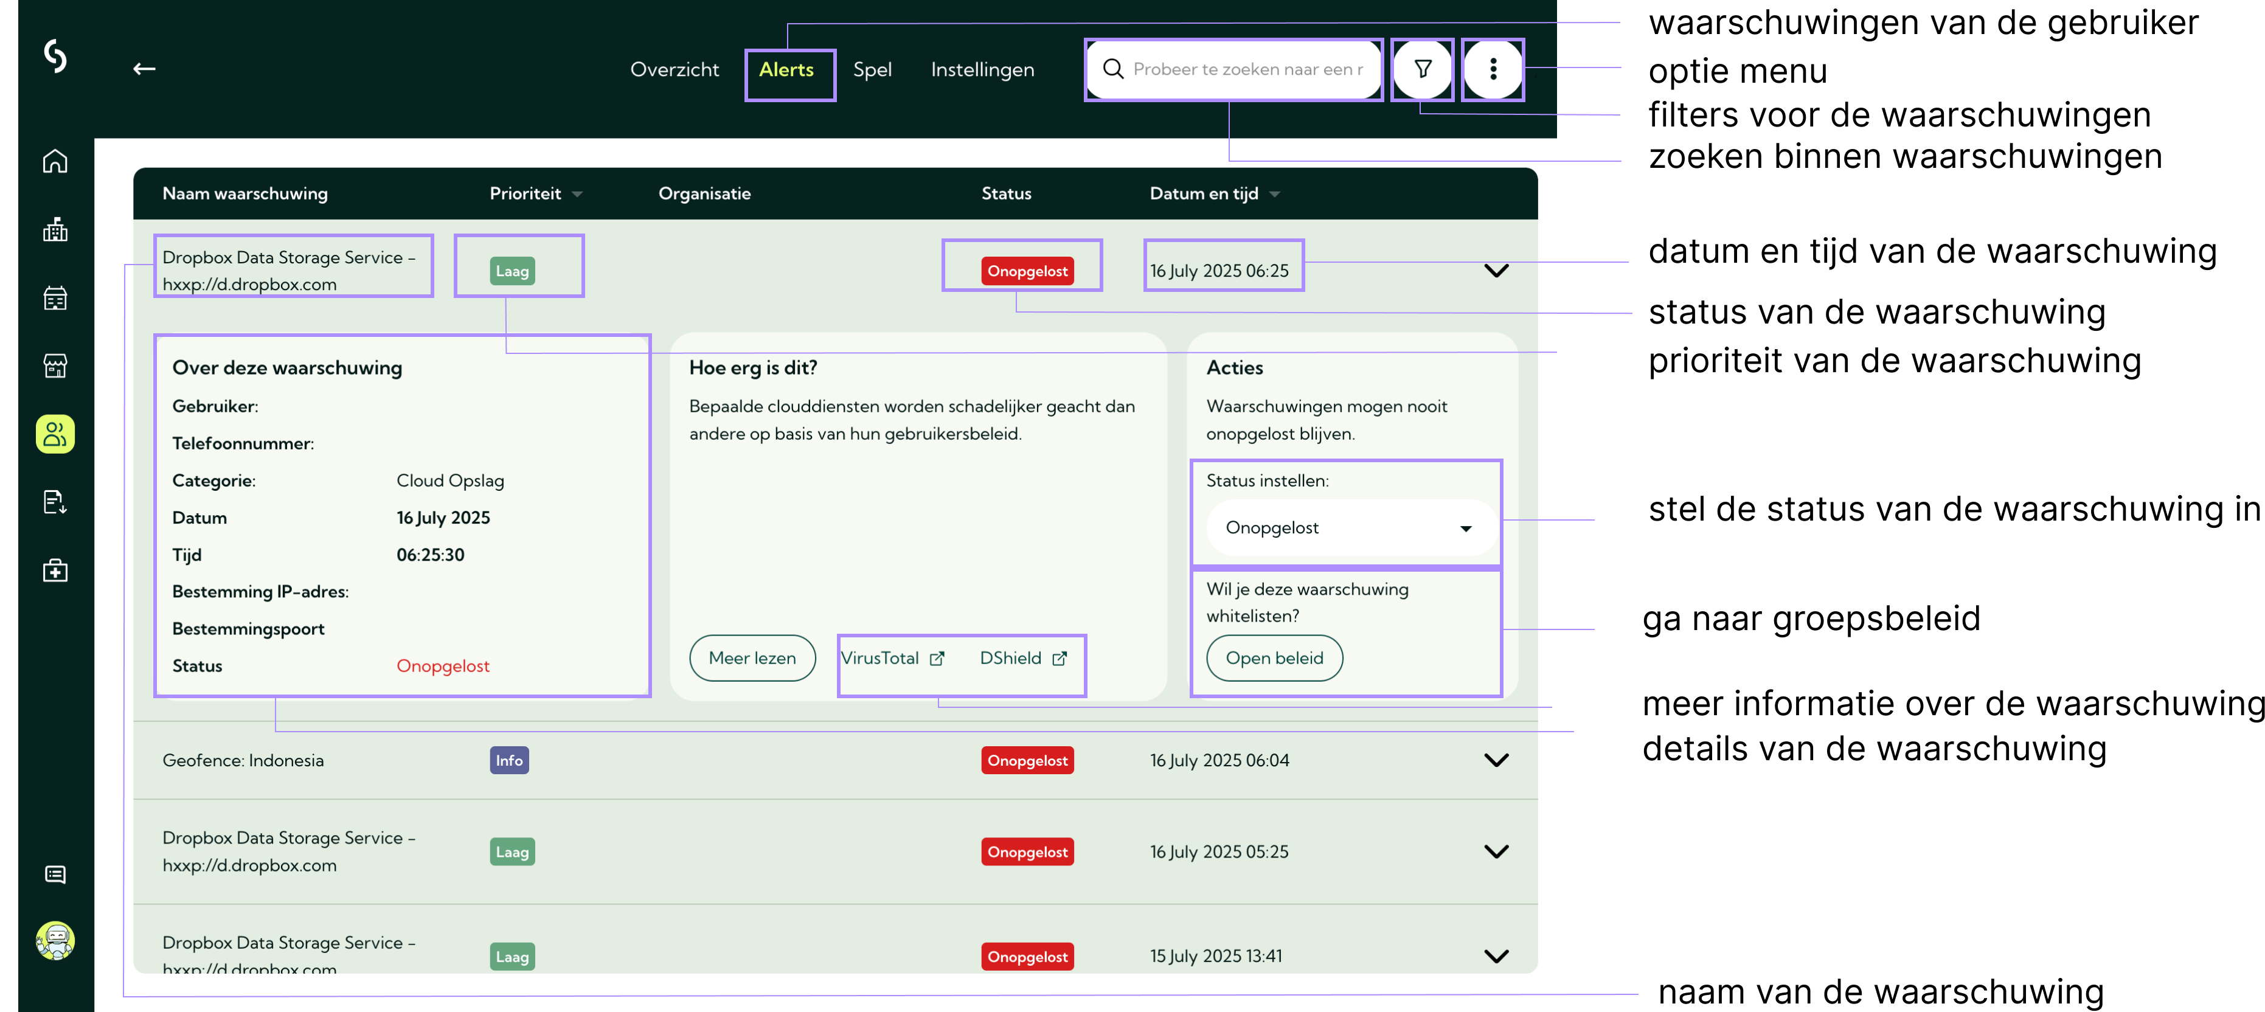The image size is (2265, 1012).
Task: Switch to the Overzicht tab
Action: pyautogui.click(x=675, y=69)
